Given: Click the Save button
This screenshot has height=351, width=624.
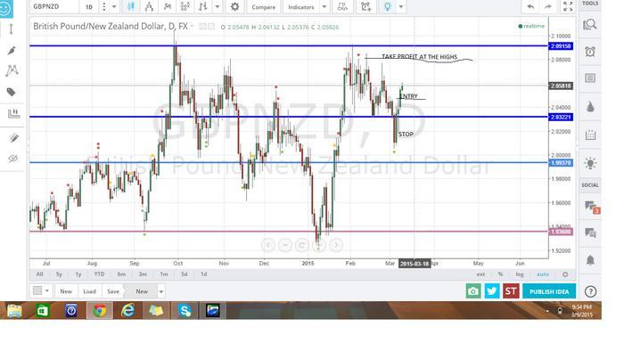Looking at the screenshot, I should (113, 291).
